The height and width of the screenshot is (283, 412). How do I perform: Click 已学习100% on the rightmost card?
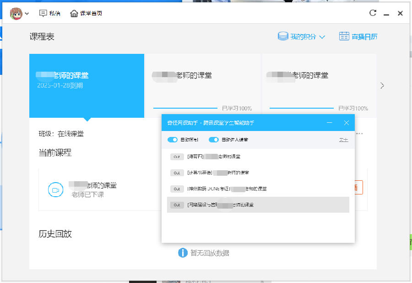pyautogui.click(x=353, y=108)
